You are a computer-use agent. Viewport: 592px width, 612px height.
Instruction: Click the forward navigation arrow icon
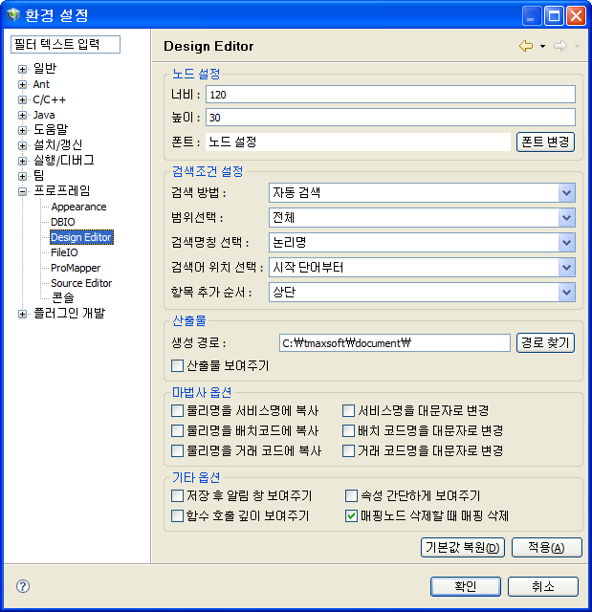559,46
